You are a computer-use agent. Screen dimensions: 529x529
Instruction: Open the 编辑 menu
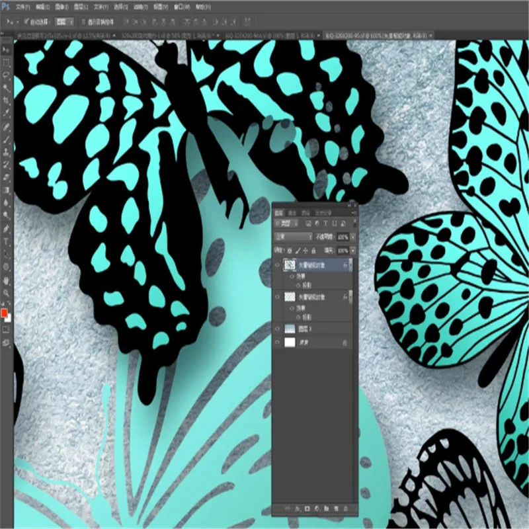(x=42, y=7)
